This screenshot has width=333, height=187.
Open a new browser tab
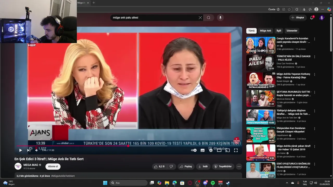pyautogui.click(x=94, y=3)
